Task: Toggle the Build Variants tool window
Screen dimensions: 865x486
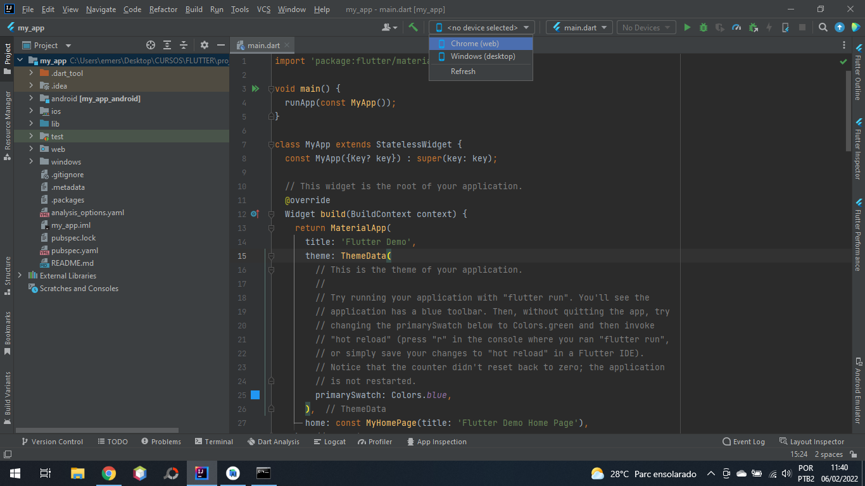Action: [8, 398]
